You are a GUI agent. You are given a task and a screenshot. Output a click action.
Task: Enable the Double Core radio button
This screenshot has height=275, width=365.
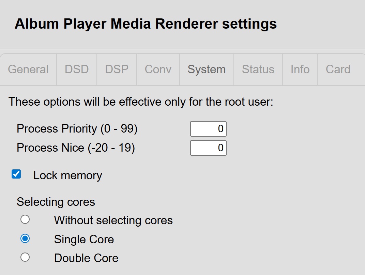tap(25, 257)
